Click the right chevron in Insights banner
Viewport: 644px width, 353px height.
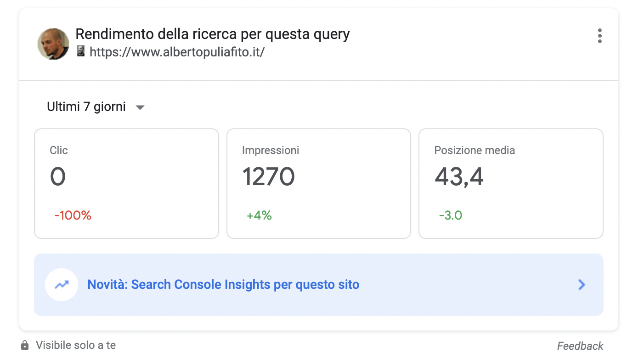[x=582, y=285]
